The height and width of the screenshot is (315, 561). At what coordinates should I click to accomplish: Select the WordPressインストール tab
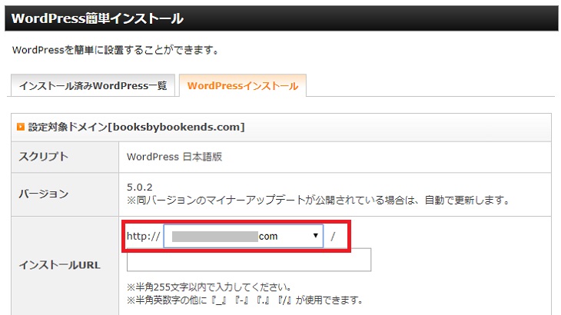pyautogui.click(x=243, y=85)
